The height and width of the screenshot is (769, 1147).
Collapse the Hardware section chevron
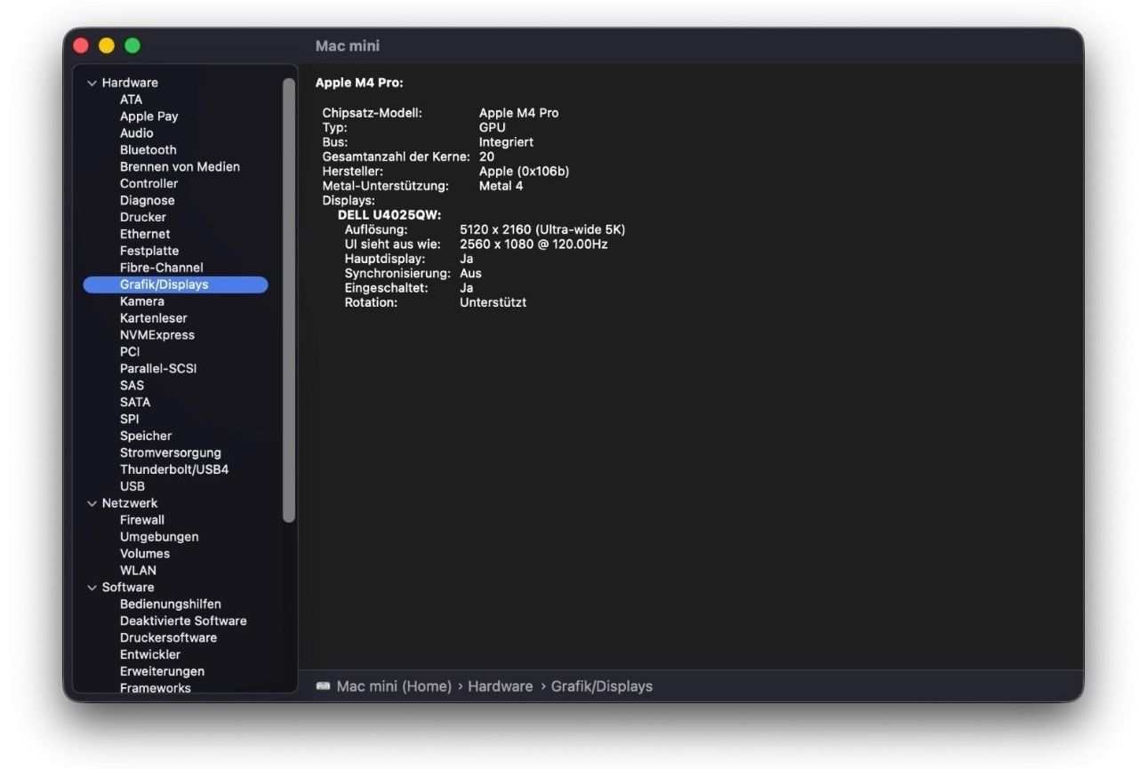pyautogui.click(x=92, y=83)
